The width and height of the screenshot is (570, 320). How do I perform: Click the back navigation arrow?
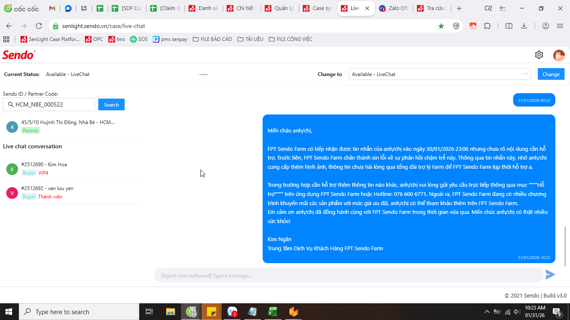click(9, 26)
